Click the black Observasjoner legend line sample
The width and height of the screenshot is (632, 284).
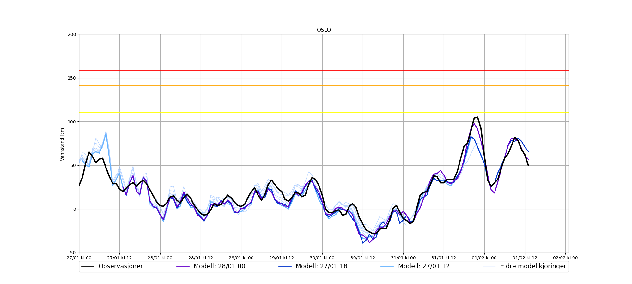(x=88, y=266)
